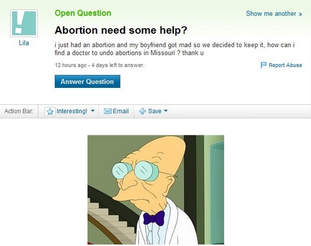Click the 12 hours ago timestamp text
Viewport: 311px width, 246px height.
click(x=71, y=65)
